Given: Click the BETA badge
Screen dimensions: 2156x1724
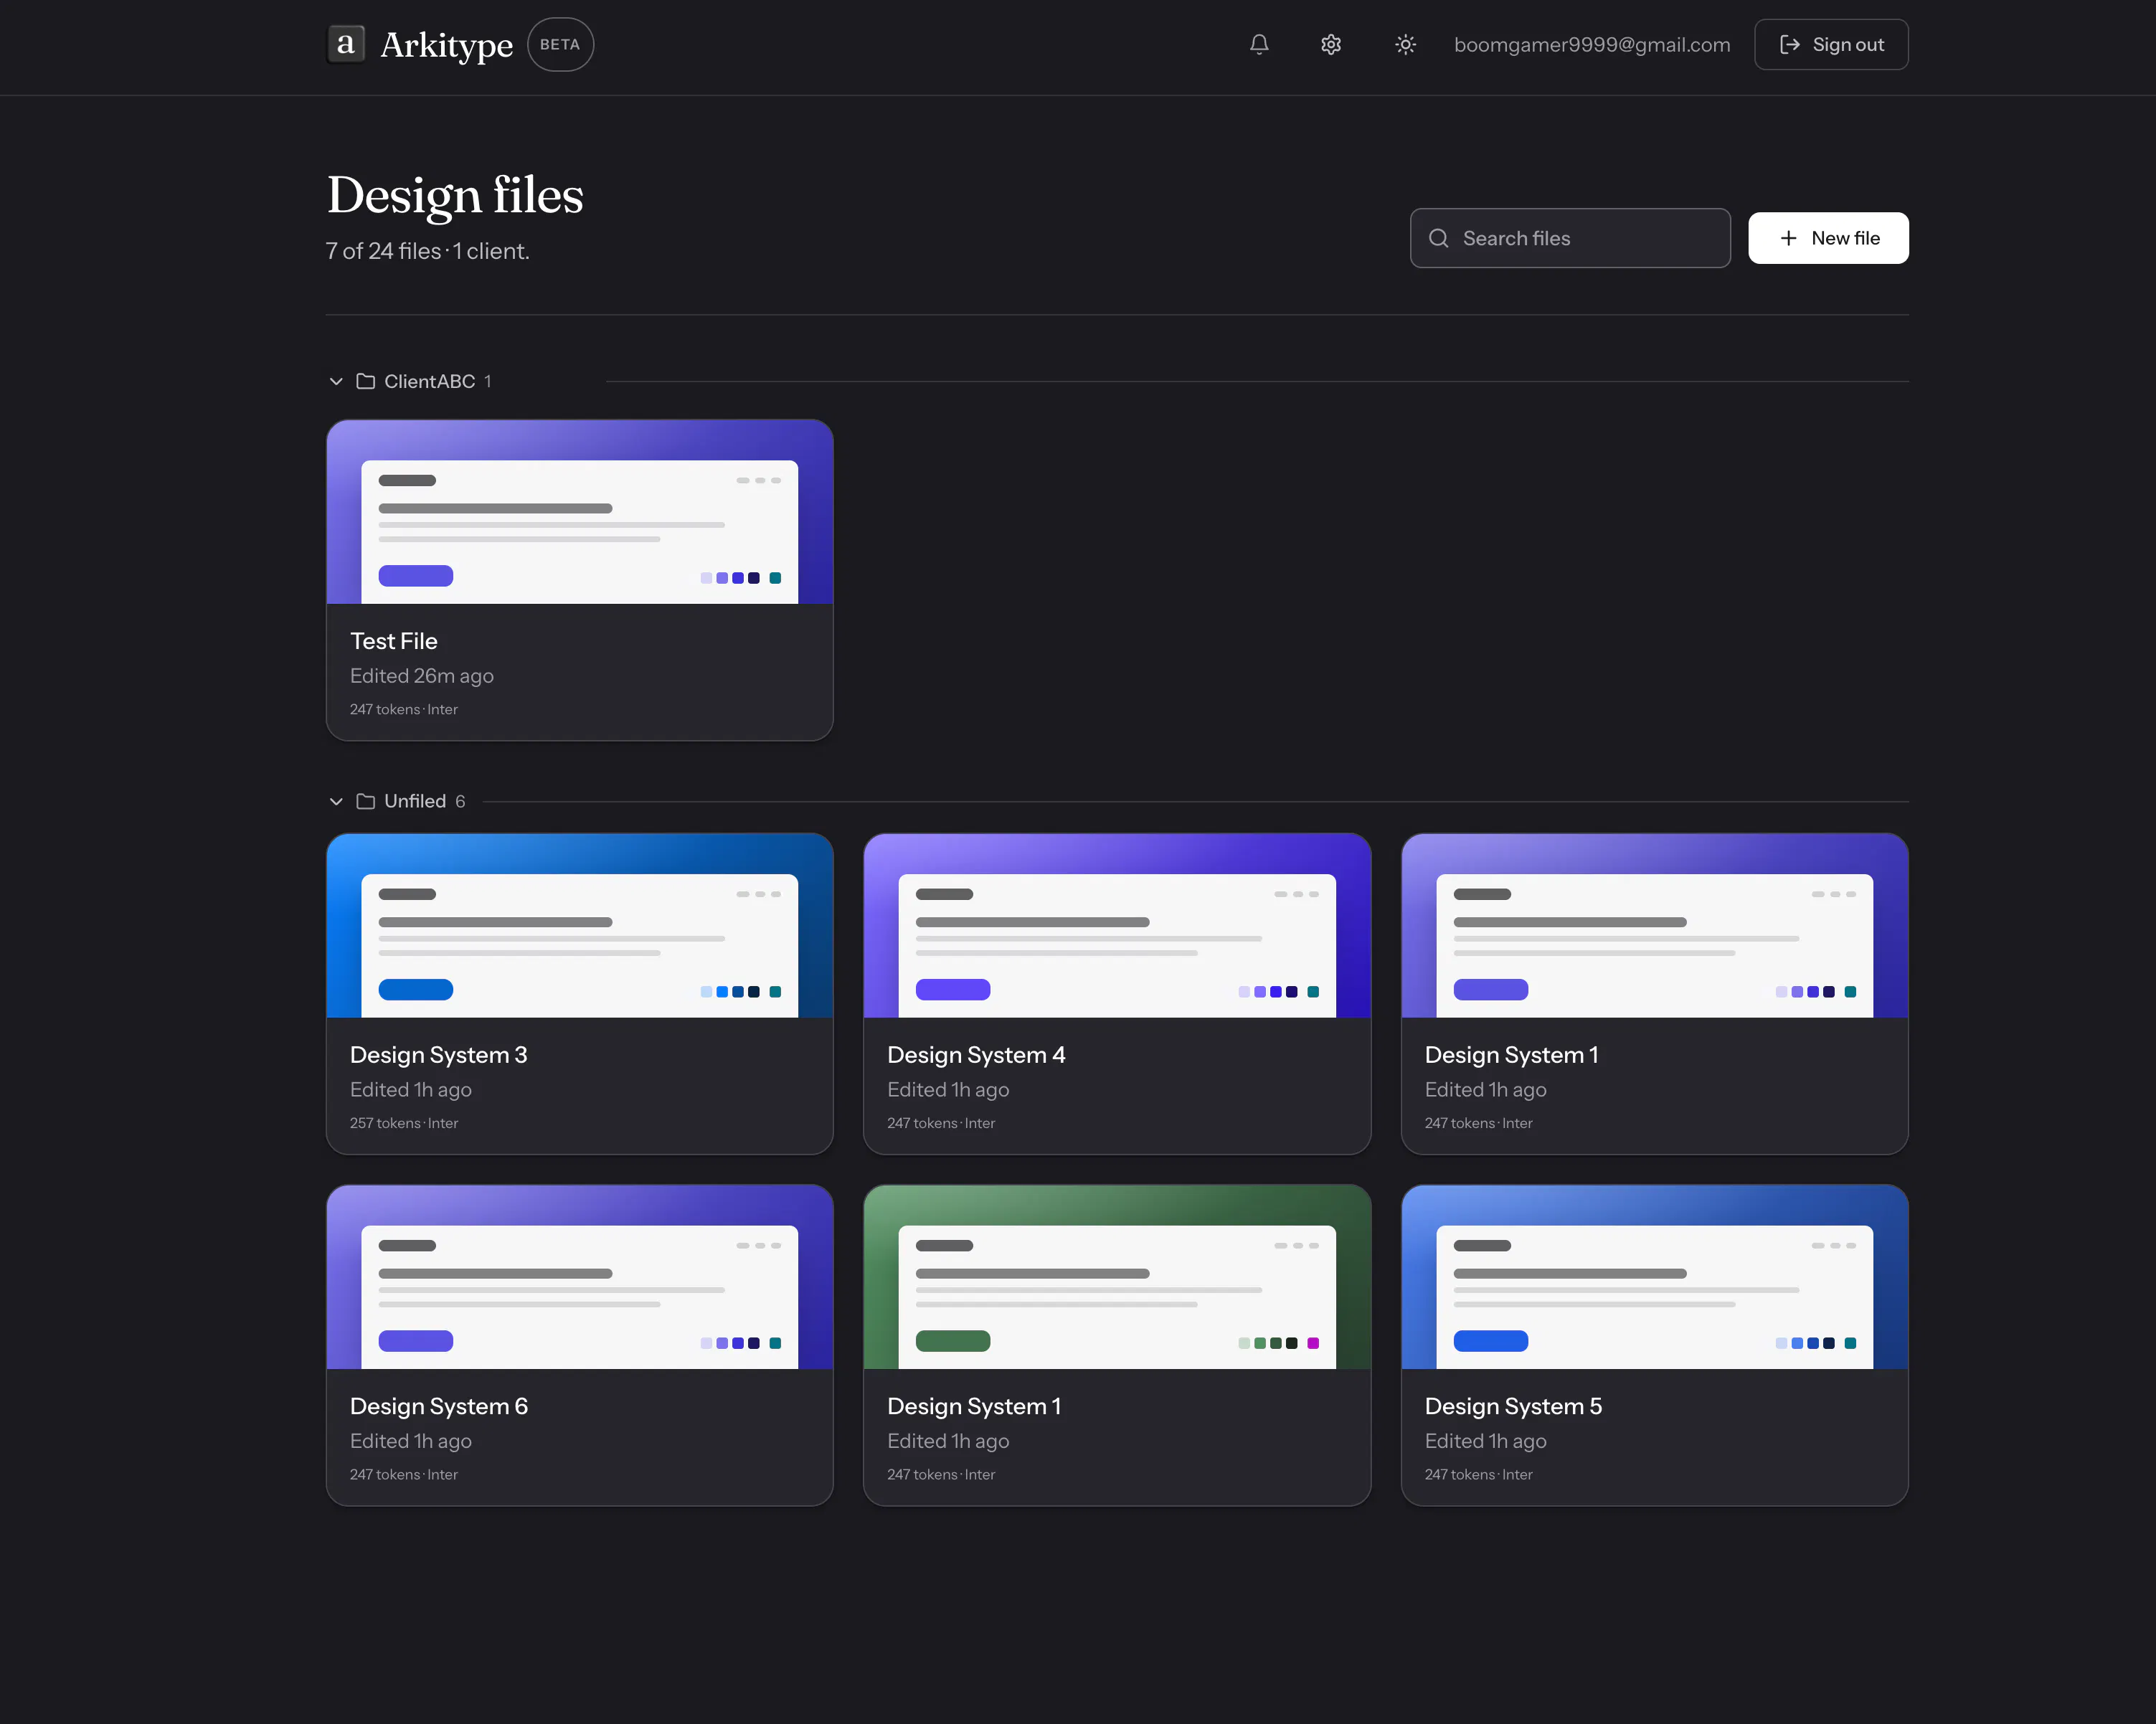Looking at the screenshot, I should [560, 44].
